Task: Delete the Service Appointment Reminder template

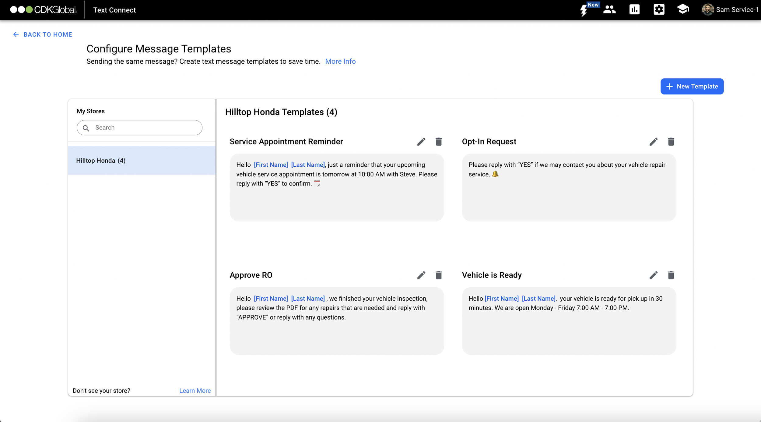Action: 438,142
